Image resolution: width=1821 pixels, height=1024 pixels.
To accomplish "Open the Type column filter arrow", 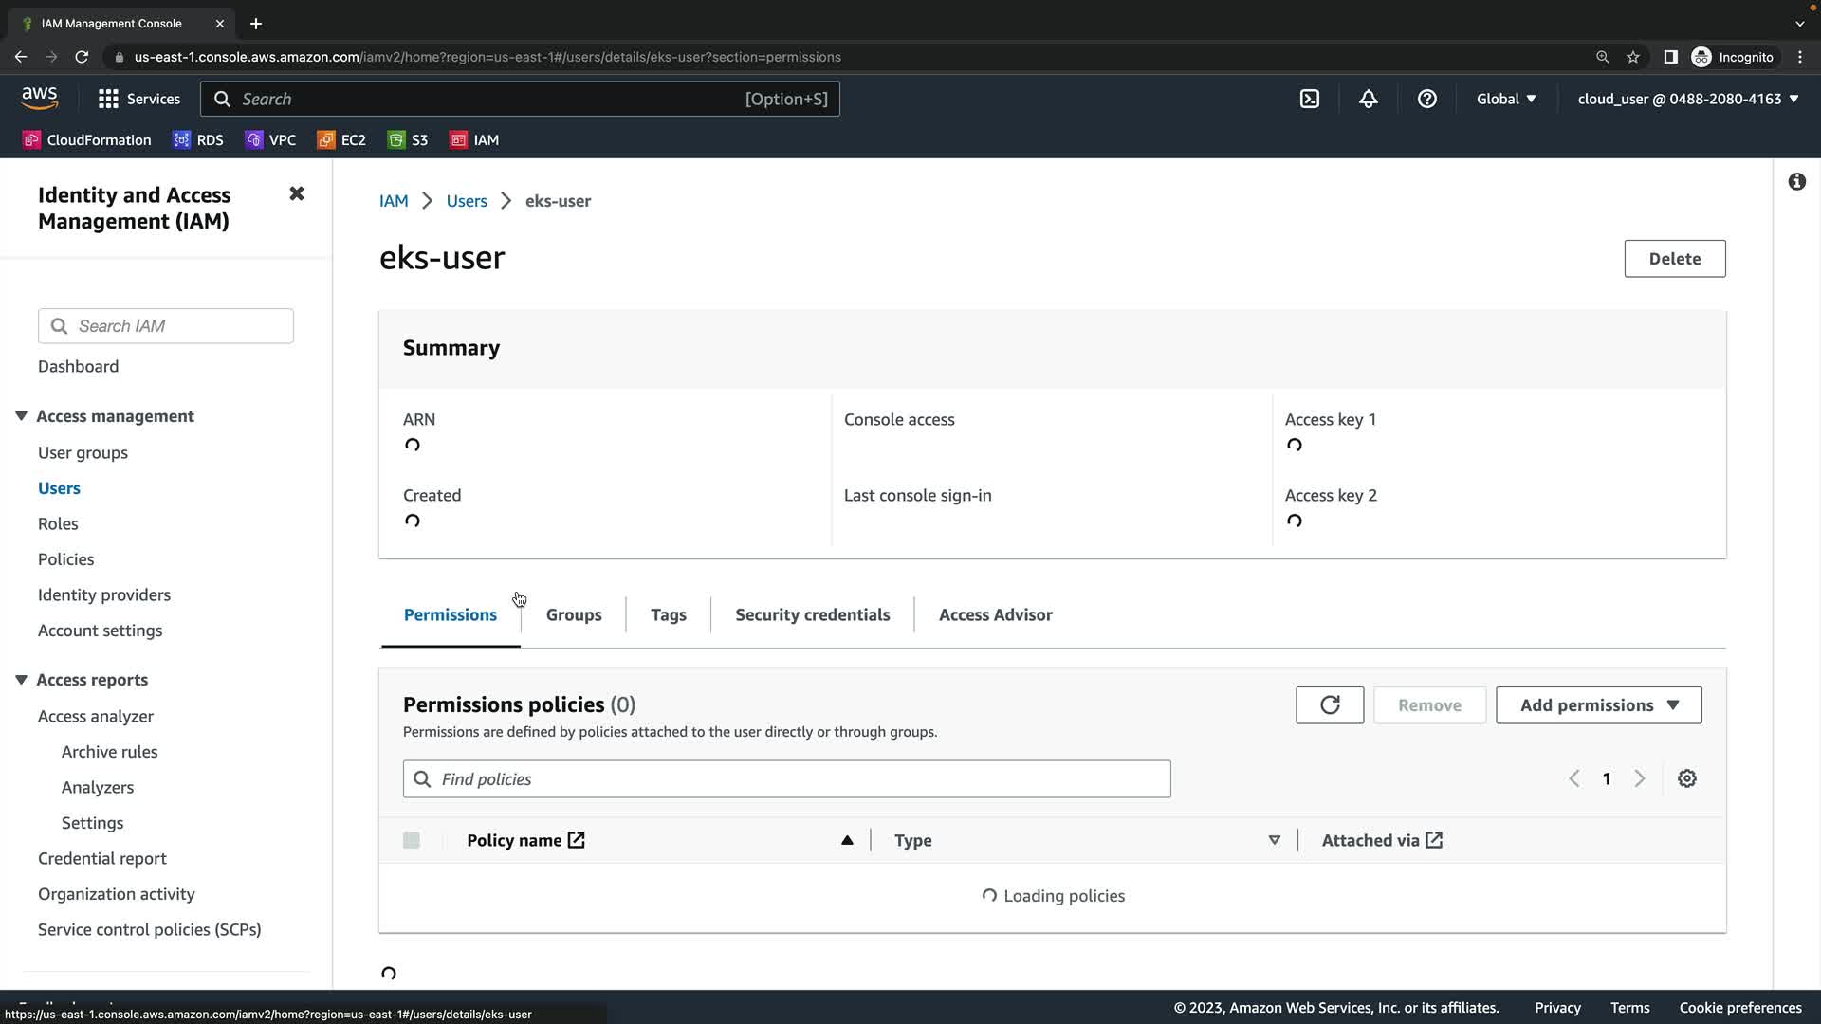I will (x=1274, y=840).
